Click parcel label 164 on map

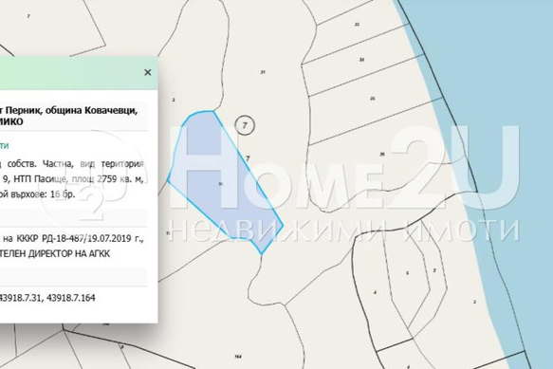pos(238,357)
